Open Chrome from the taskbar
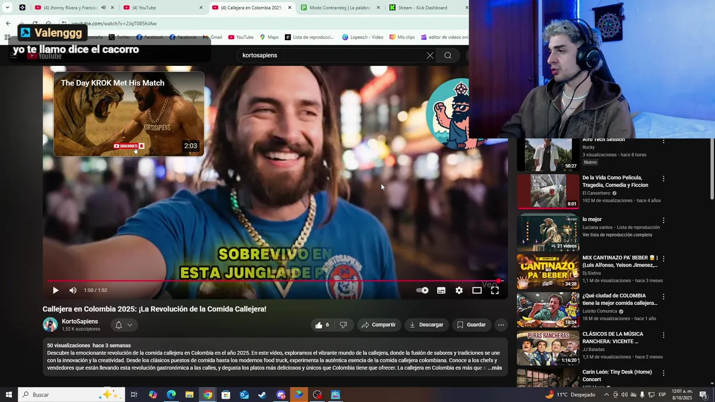This screenshot has width=715, height=402. click(x=208, y=395)
